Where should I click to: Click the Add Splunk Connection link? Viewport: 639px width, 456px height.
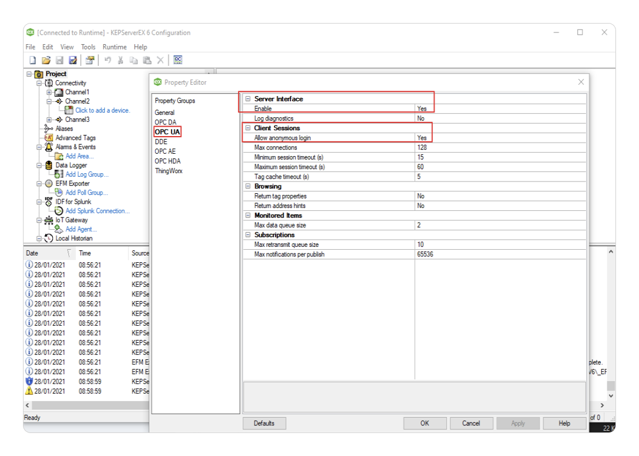pyautogui.click(x=97, y=211)
